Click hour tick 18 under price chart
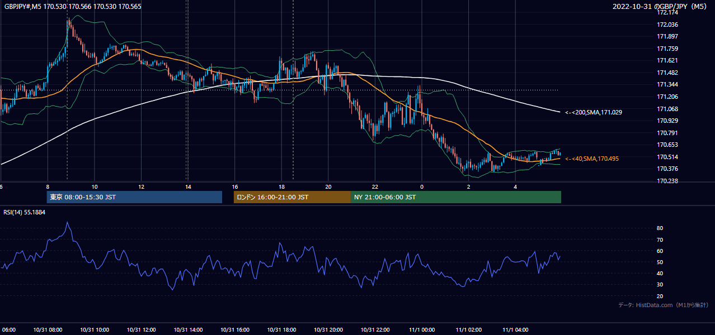 pos(281,187)
